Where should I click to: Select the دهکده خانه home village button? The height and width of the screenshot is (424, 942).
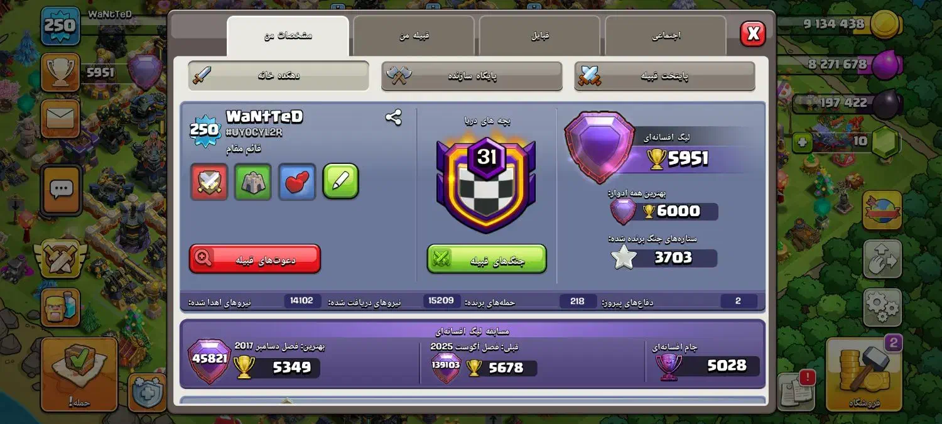click(278, 76)
